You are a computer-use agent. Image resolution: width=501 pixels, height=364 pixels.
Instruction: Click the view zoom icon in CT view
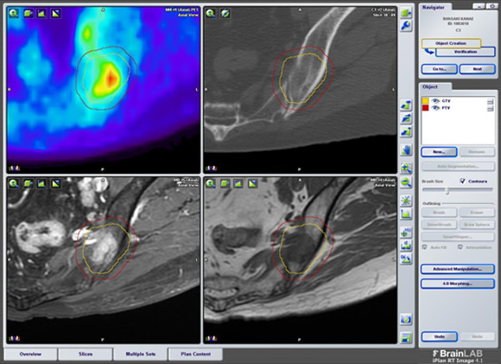tap(211, 14)
